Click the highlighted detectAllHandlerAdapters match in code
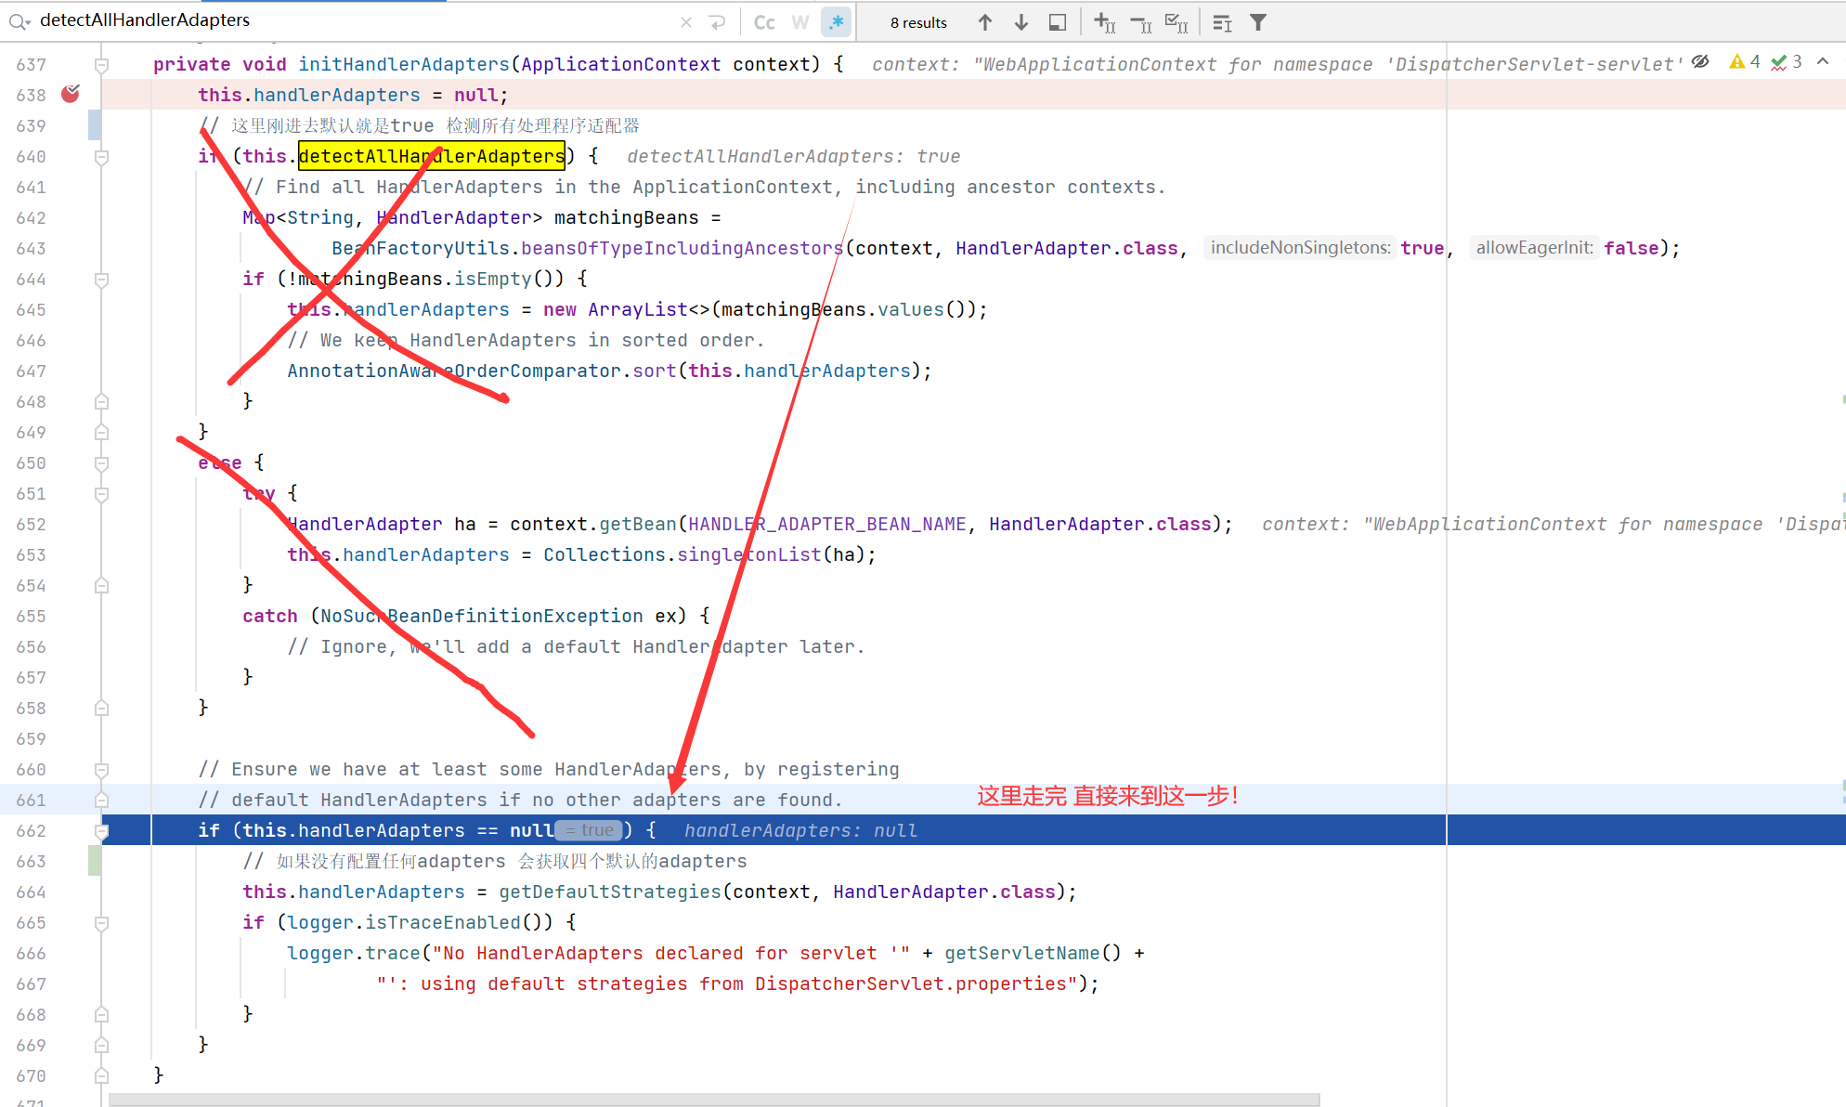1846x1107 pixels. coord(432,156)
